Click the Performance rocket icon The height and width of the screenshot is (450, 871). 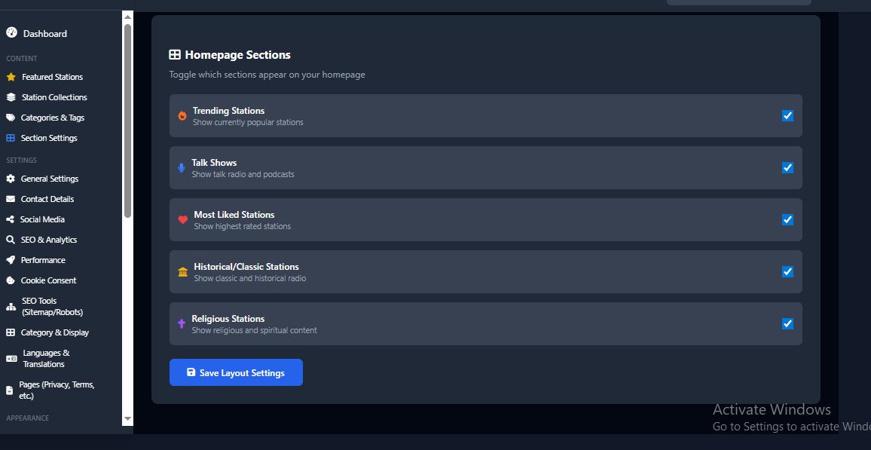click(11, 260)
